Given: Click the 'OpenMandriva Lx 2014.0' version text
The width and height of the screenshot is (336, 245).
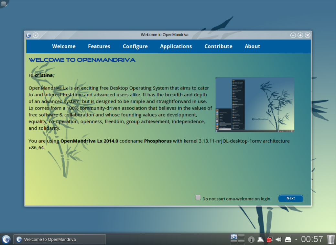Looking at the screenshot, I should click(89, 141).
